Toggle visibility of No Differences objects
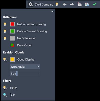The width and height of the screenshot is (100, 101). 5,38
